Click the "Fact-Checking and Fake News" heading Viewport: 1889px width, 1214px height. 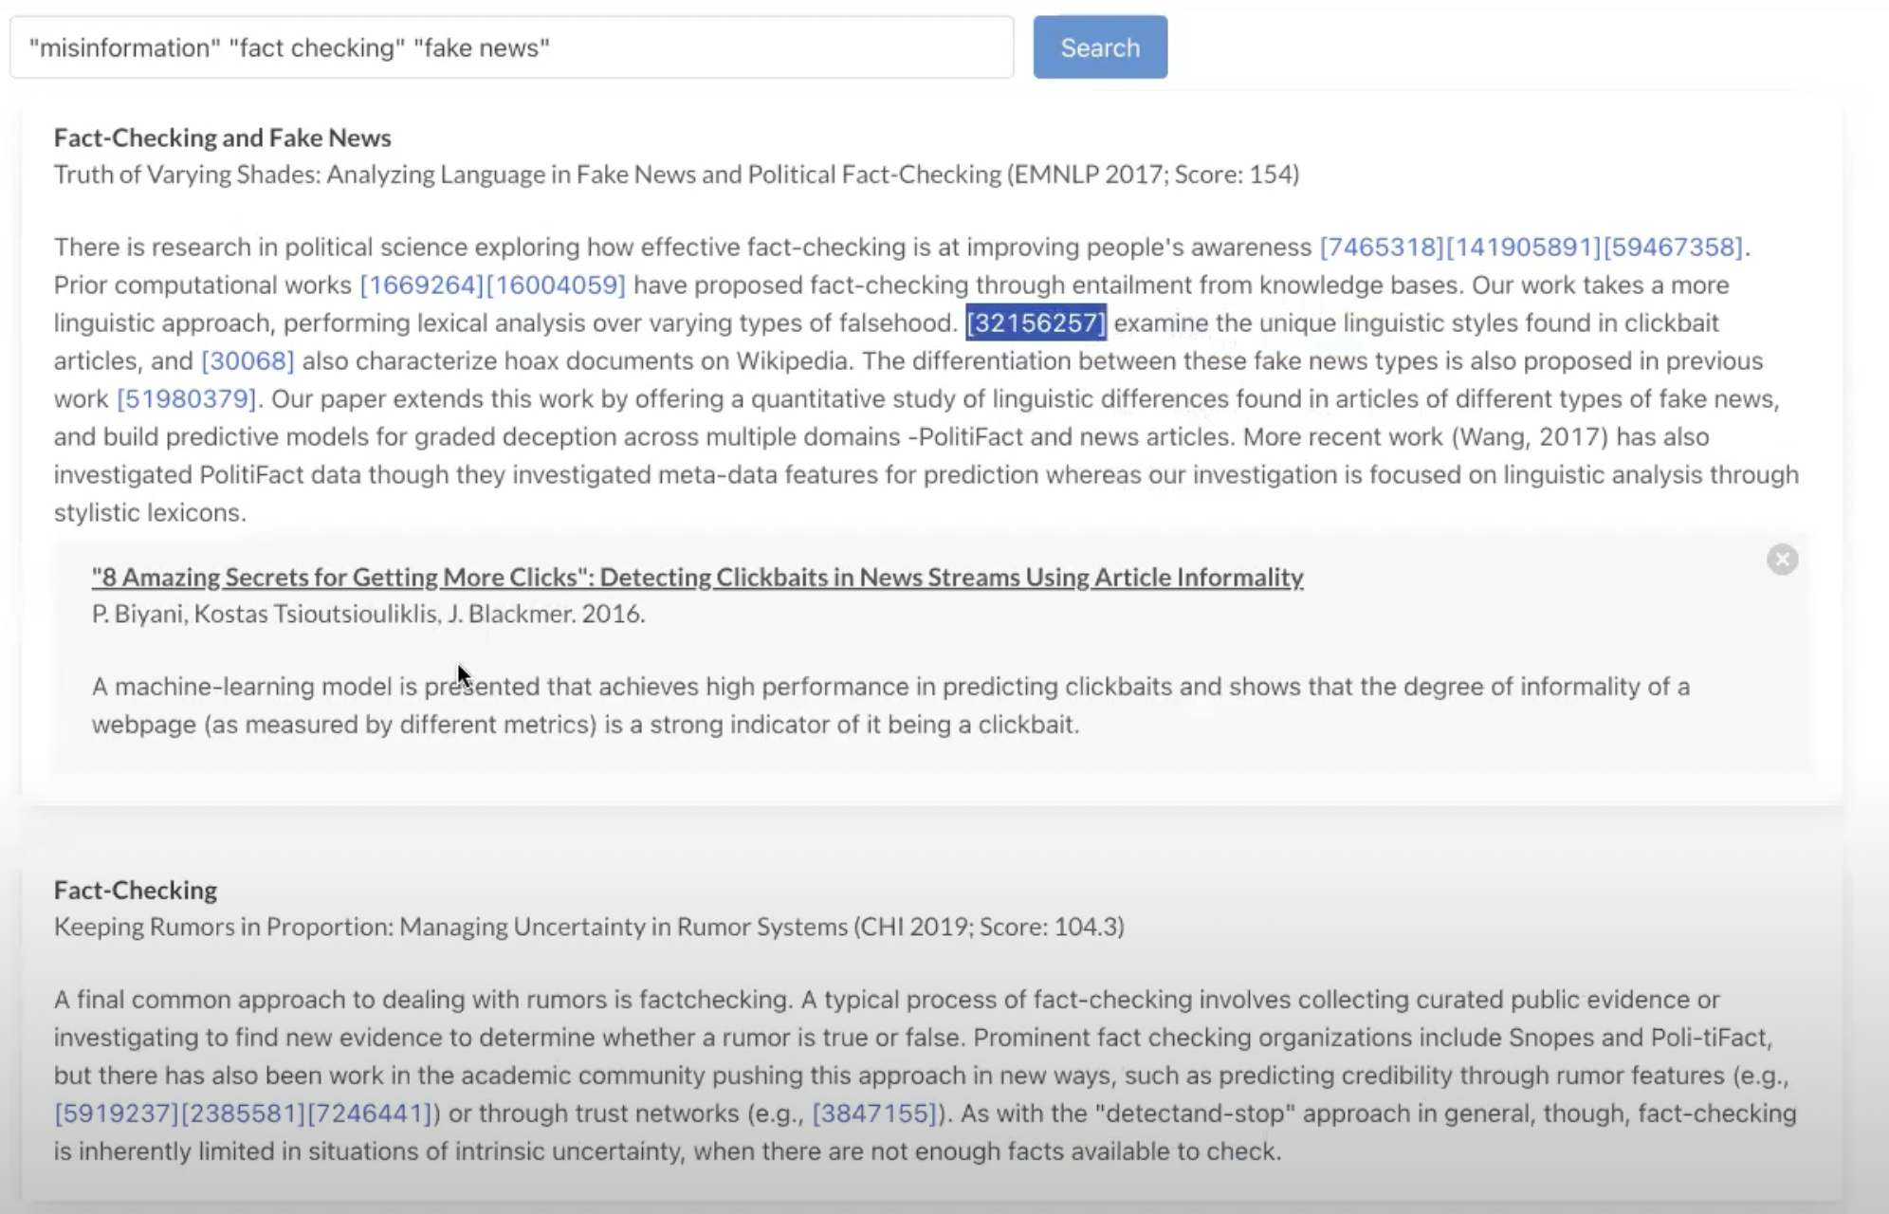[x=222, y=138]
